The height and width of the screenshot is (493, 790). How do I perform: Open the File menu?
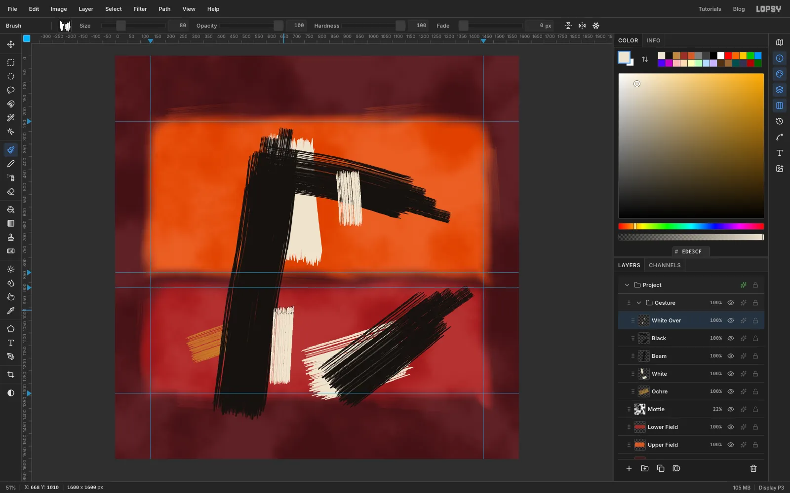click(12, 9)
